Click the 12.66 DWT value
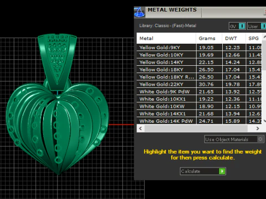Screen dimensions: 266x199 pos(232,55)
